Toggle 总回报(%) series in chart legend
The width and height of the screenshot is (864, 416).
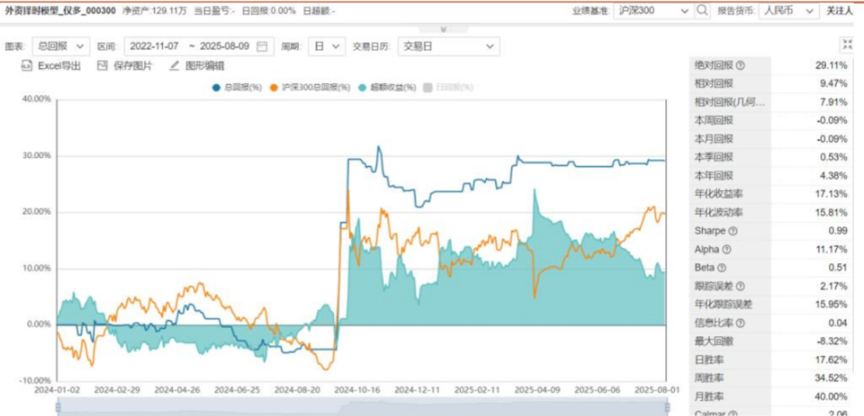point(237,87)
